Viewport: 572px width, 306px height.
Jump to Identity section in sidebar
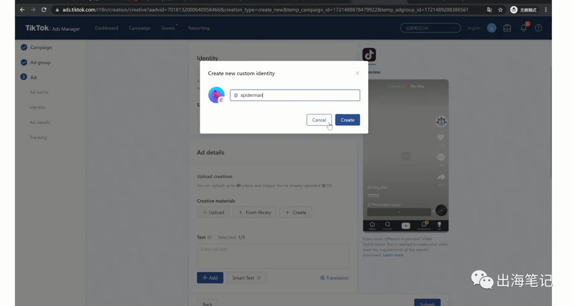[38, 107]
